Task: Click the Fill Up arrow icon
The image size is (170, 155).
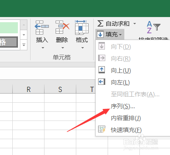Action: pyautogui.click(x=102, y=70)
